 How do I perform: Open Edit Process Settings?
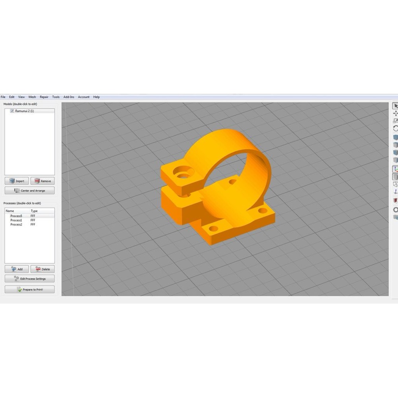click(30, 279)
